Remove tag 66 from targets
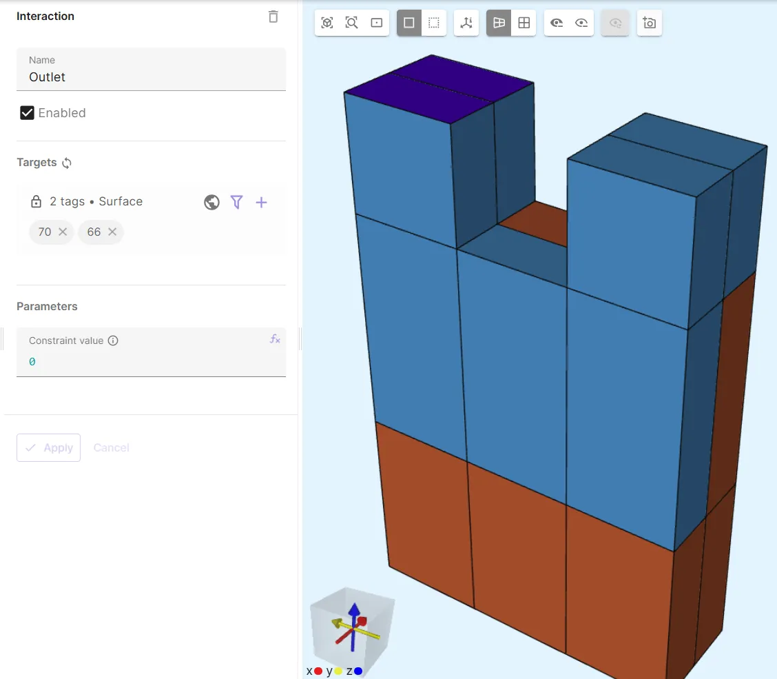777x679 pixels. [x=112, y=232]
